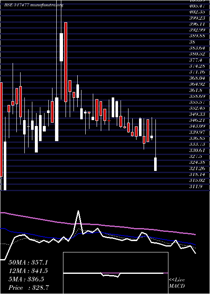
Task: Click the 396.11 price axis label
Action: pyautogui.click(x=197, y=24)
